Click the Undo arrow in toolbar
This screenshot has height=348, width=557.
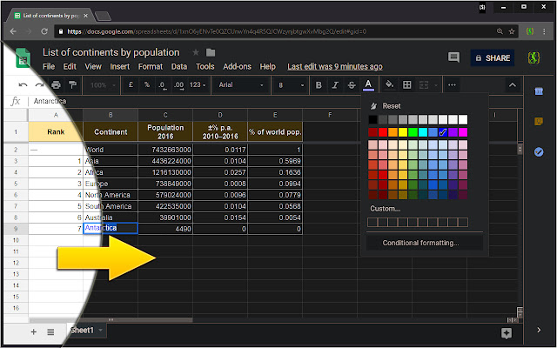click(x=24, y=85)
